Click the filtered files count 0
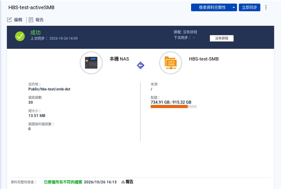This screenshot has width=281, height=189. (29, 129)
